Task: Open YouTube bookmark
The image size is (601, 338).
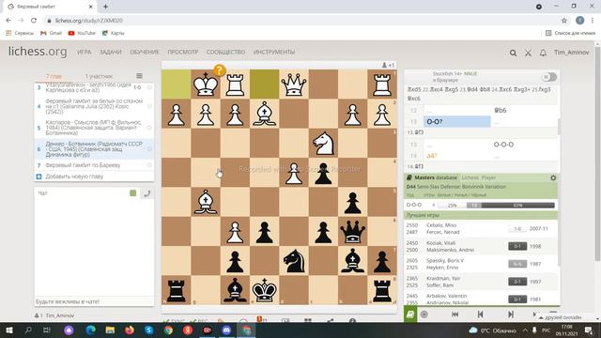Action: coord(82,33)
